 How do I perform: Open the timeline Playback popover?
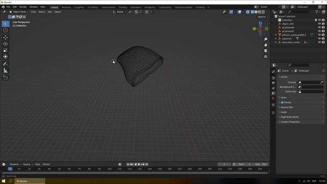coord(15,165)
